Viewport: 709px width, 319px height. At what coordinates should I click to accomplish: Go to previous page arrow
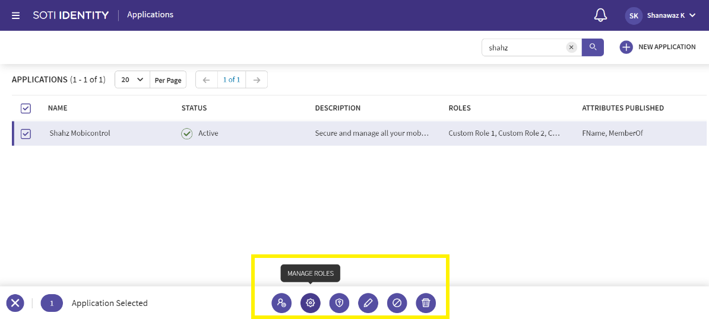tap(206, 79)
